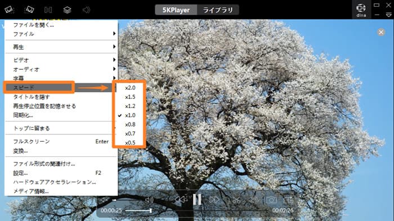Expand the 再生 submenu
The image size is (394, 221).
coord(61,47)
